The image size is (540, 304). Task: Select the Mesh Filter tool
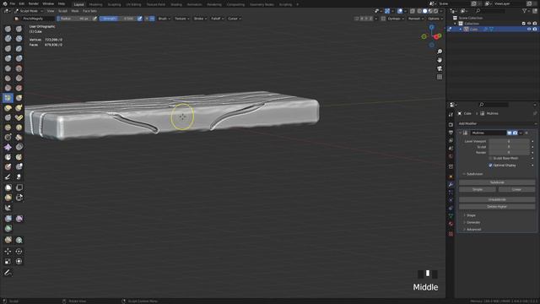pos(8,219)
